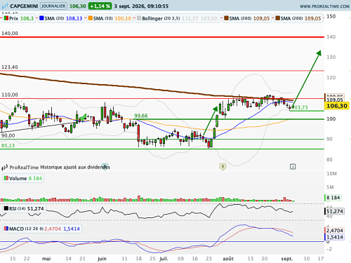Click the 130 value on price axis

[x=331, y=57]
